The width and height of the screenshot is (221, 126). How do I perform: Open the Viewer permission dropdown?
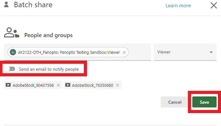[x=184, y=52]
